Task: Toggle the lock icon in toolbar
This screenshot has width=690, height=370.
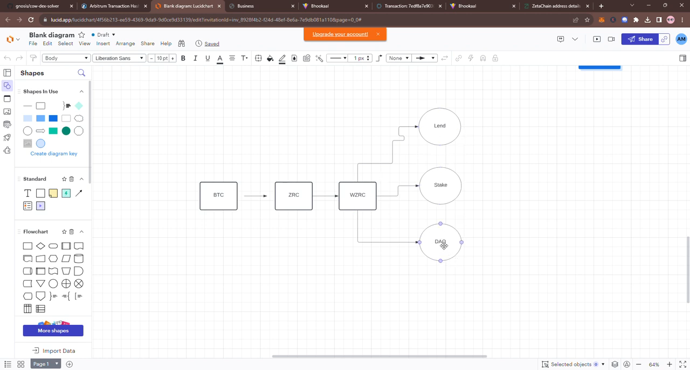Action: tap(495, 58)
